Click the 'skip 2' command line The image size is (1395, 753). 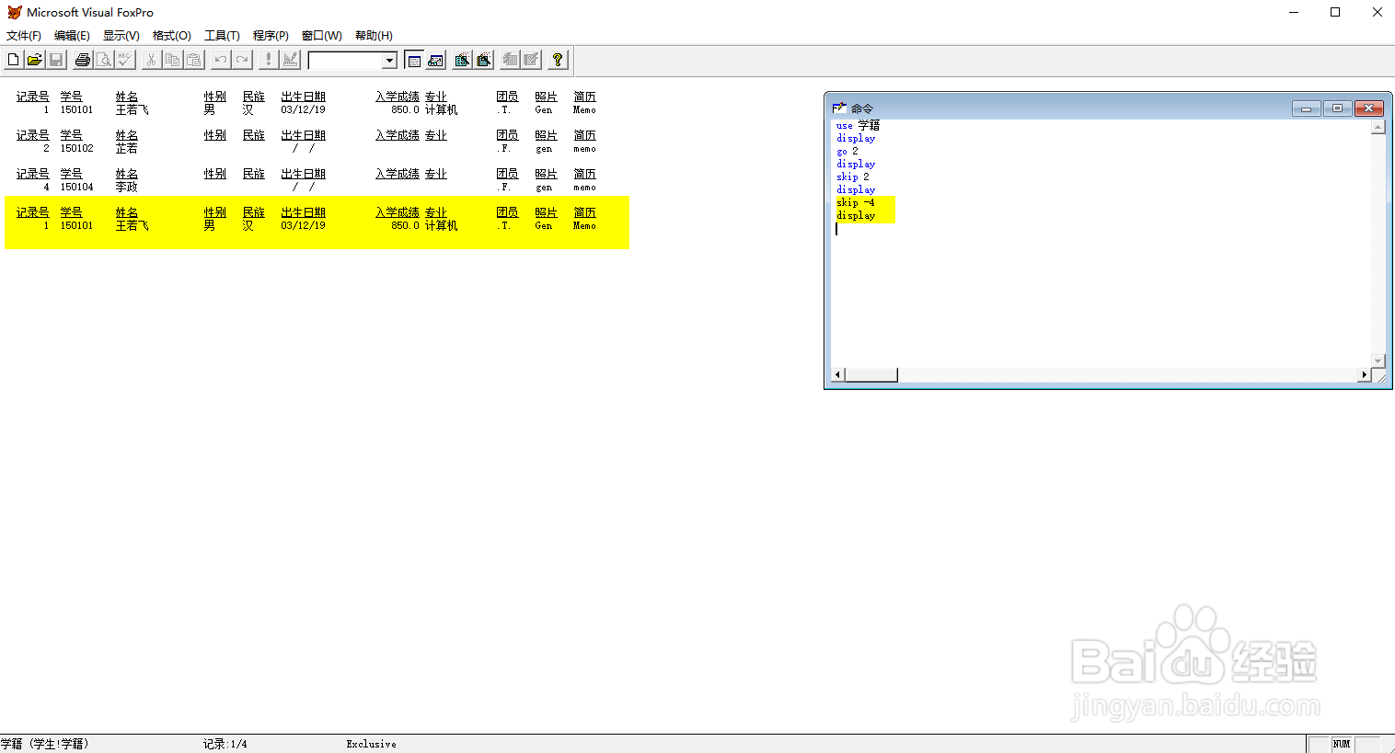coord(852,177)
